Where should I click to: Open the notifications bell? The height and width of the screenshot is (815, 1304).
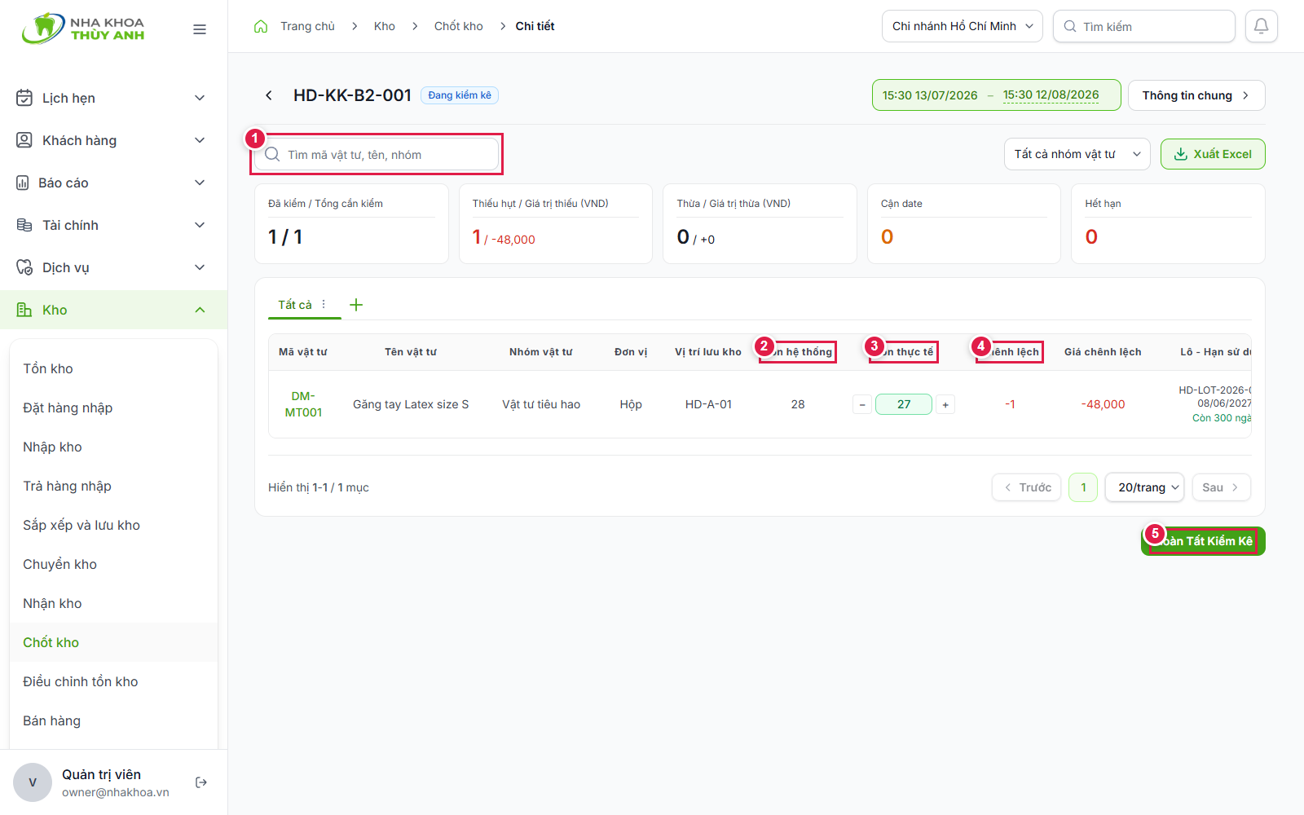point(1261,26)
